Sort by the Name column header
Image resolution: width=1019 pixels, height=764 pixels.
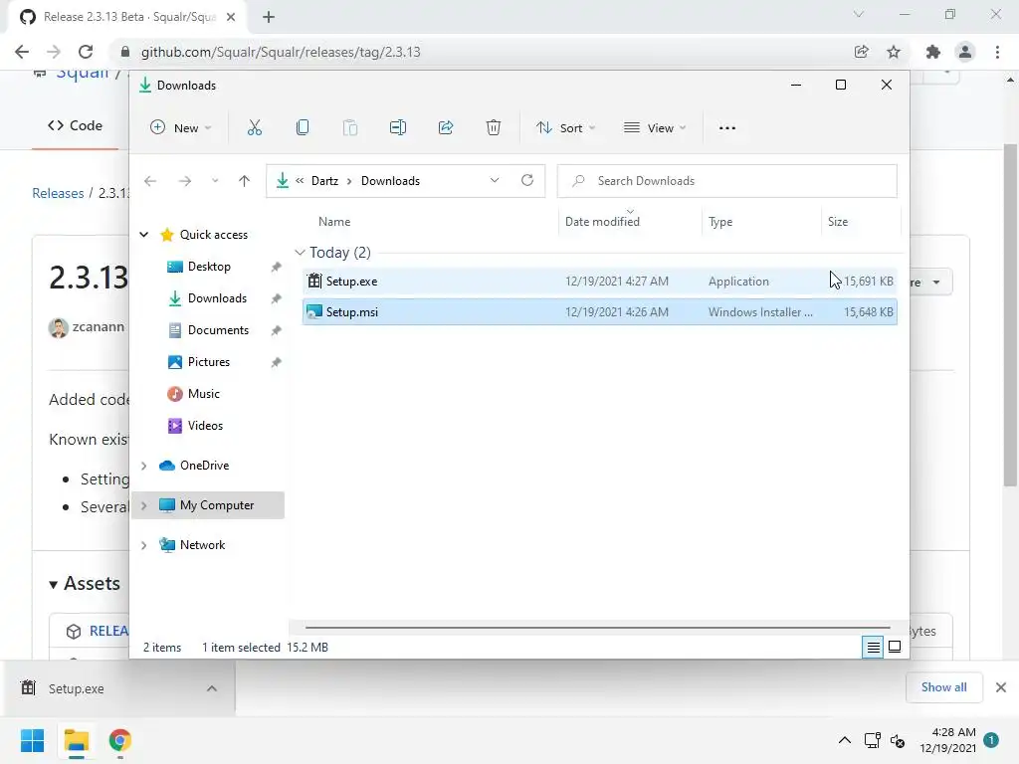pyautogui.click(x=334, y=222)
